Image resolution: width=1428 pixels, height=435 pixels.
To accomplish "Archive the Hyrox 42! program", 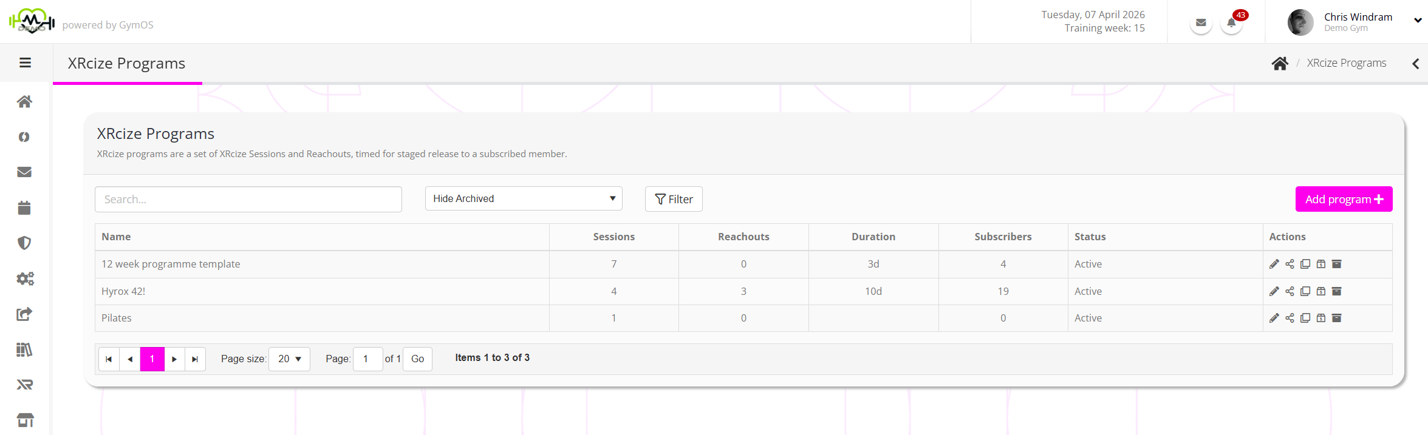I will [1336, 291].
